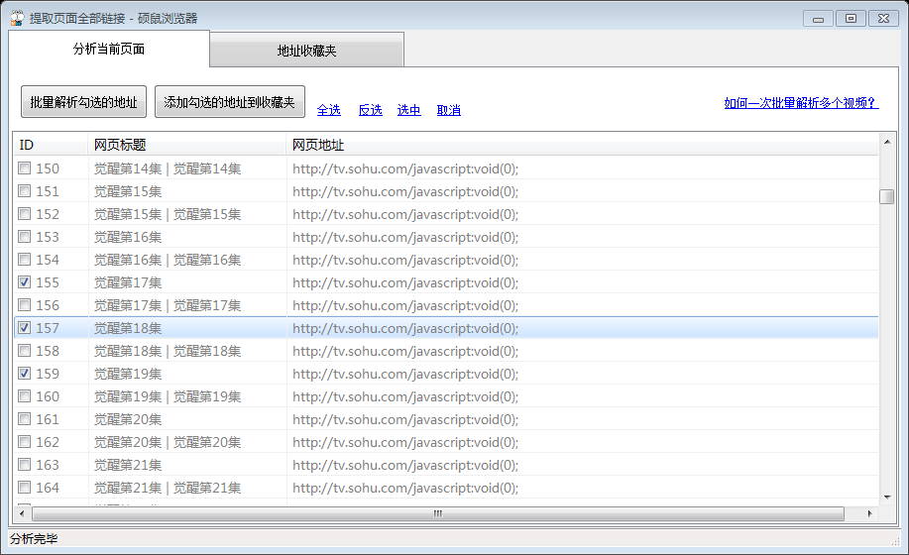The height and width of the screenshot is (555, 909).
Task: Select title 觉醒第19集 | 觉醒第19集
Action: [x=167, y=396]
